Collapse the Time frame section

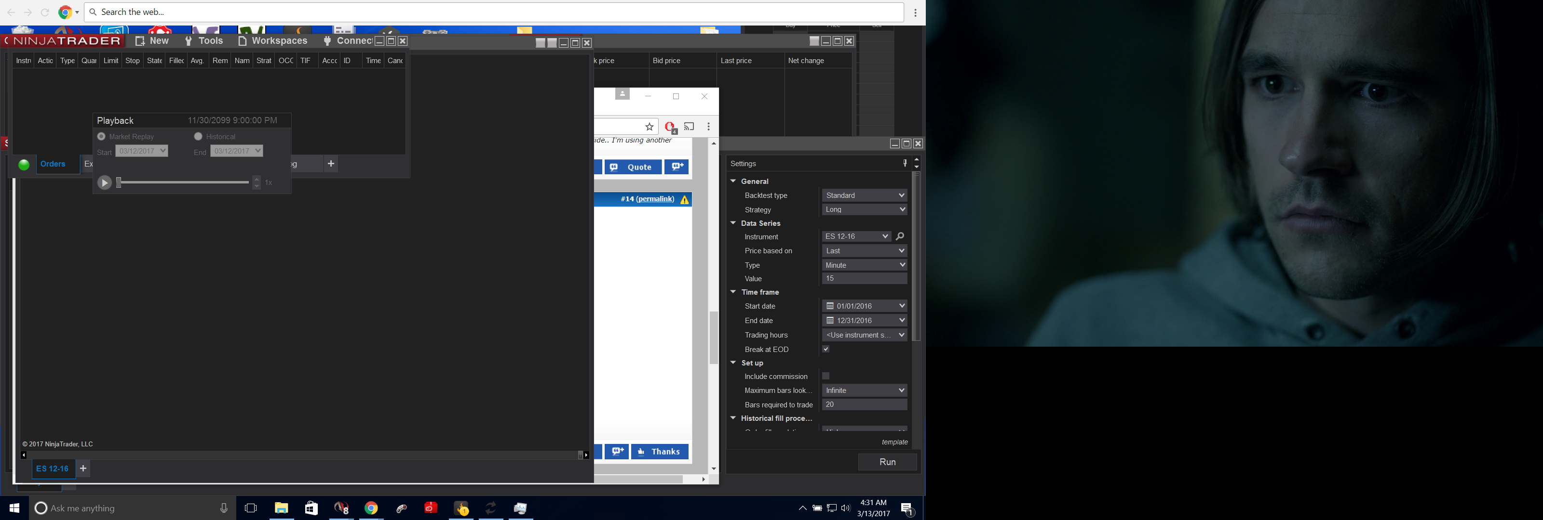point(732,291)
